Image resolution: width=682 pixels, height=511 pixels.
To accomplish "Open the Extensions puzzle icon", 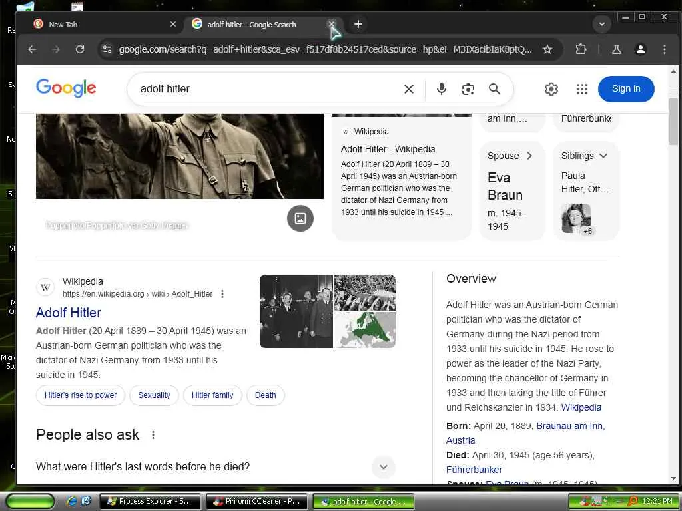I will tap(581, 49).
